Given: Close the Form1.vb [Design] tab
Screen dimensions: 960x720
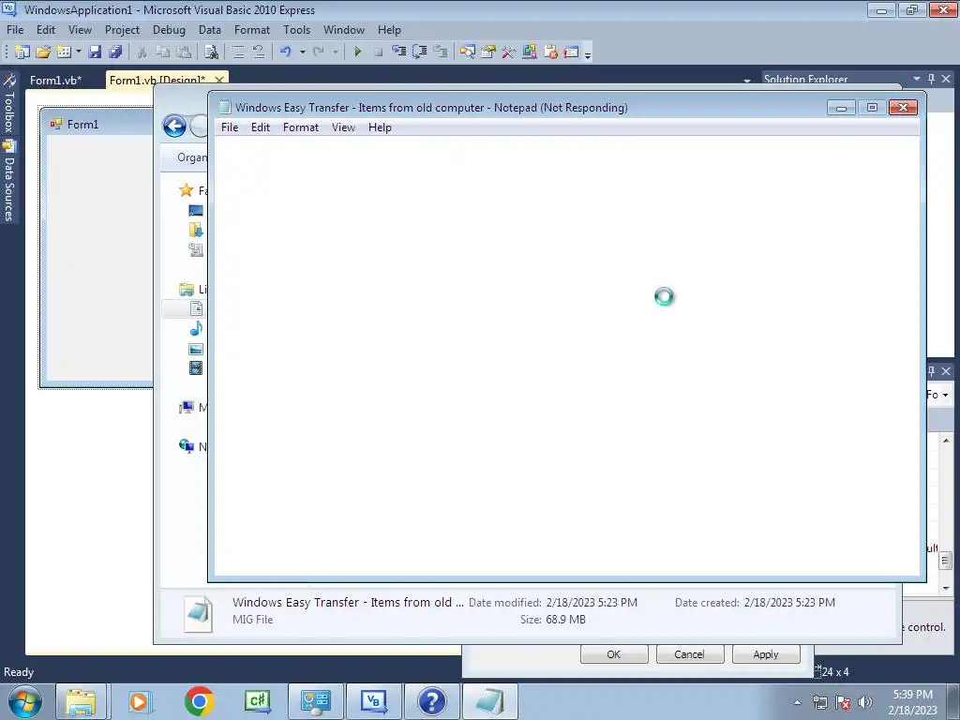Looking at the screenshot, I should (x=219, y=81).
